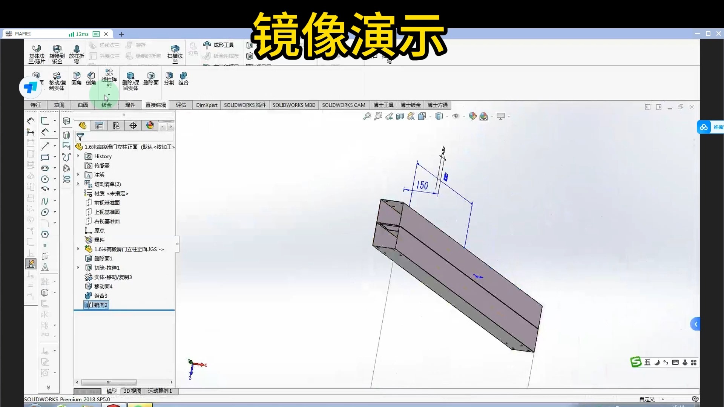Expand 切割清单(2) in feature tree
This screenshot has width=724, height=407.
click(x=78, y=184)
